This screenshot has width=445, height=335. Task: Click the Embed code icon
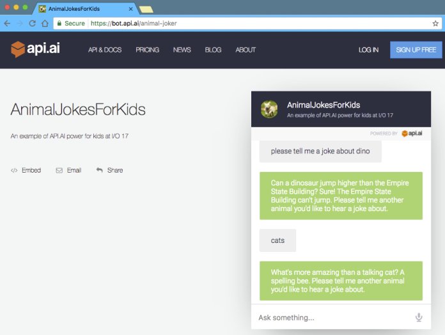[14, 170]
